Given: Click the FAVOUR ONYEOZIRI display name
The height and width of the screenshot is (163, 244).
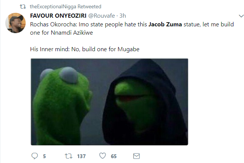Looking at the screenshot, I should coord(58,16).
